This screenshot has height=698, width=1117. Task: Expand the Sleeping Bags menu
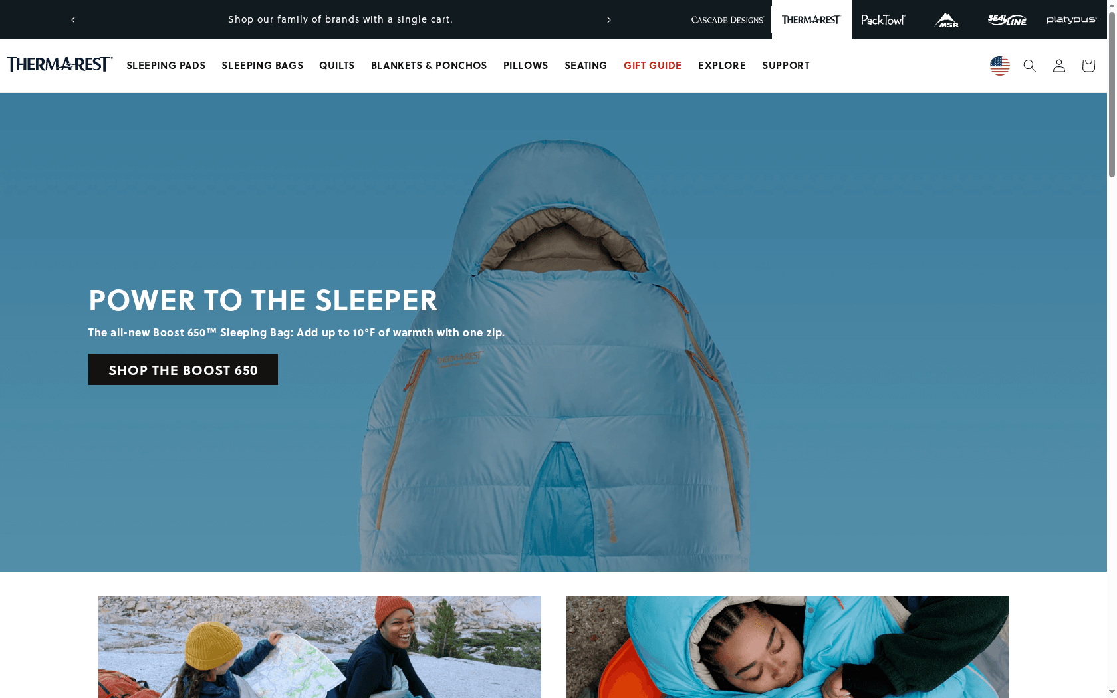(263, 66)
